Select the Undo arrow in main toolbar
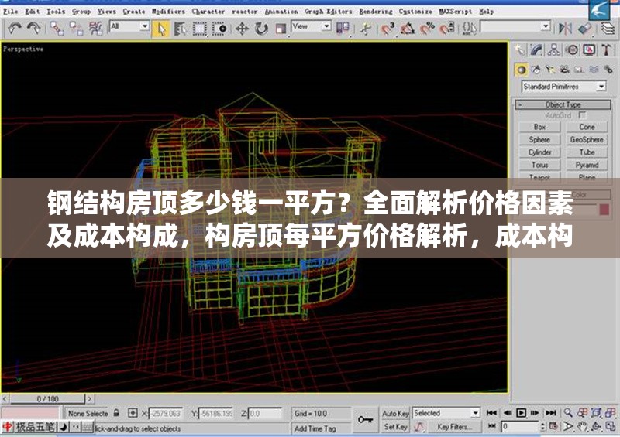The image size is (620, 437). pyautogui.click(x=15, y=29)
